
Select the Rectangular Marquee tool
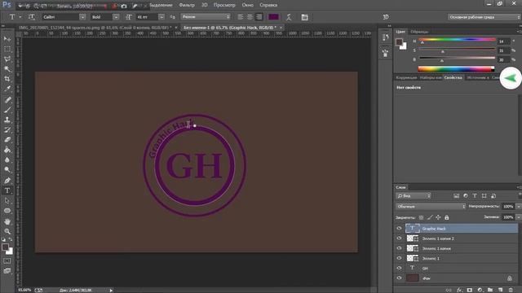tap(7, 49)
